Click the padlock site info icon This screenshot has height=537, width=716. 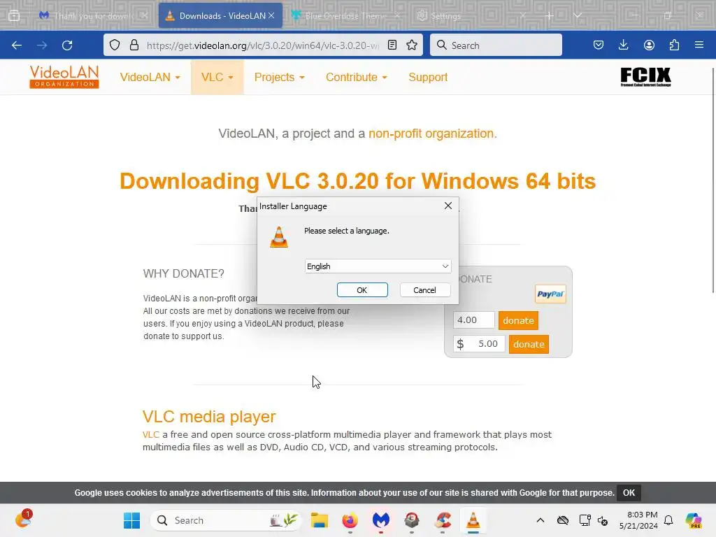(x=134, y=45)
